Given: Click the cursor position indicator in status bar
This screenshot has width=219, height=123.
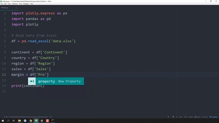Looking at the screenshot, I should coord(51,117).
